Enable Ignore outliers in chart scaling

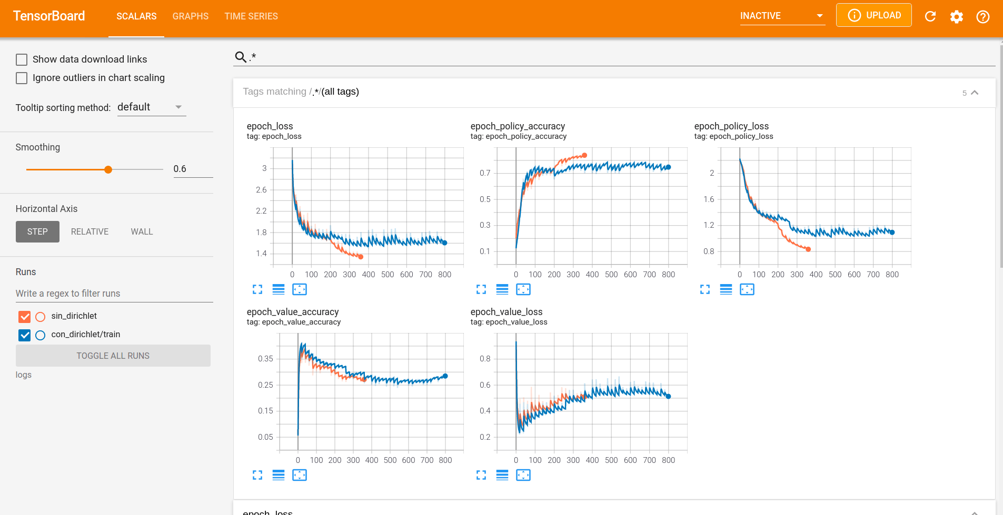[22, 78]
